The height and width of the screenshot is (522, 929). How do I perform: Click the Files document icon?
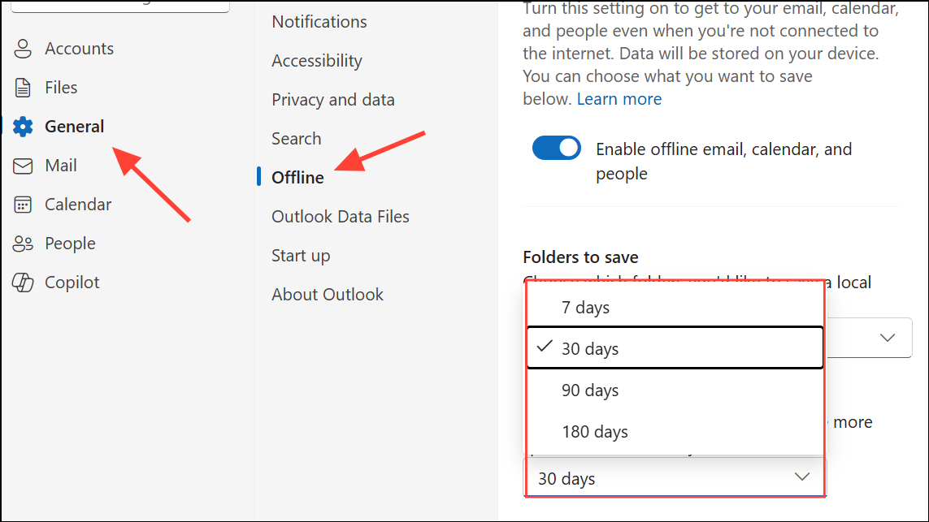(x=23, y=88)
